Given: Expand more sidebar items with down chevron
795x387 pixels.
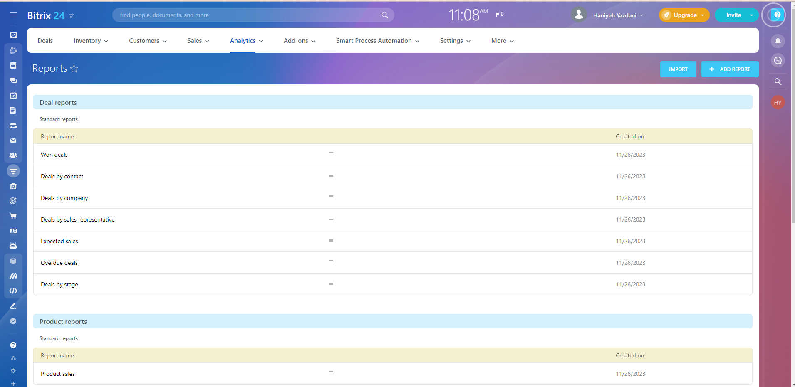Looking at the screenshot, I should tap(13, 321).
